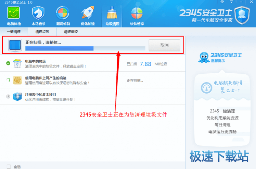
Task: Click the spinning status indicator for 使用痕迹
Action: point(8,80)
